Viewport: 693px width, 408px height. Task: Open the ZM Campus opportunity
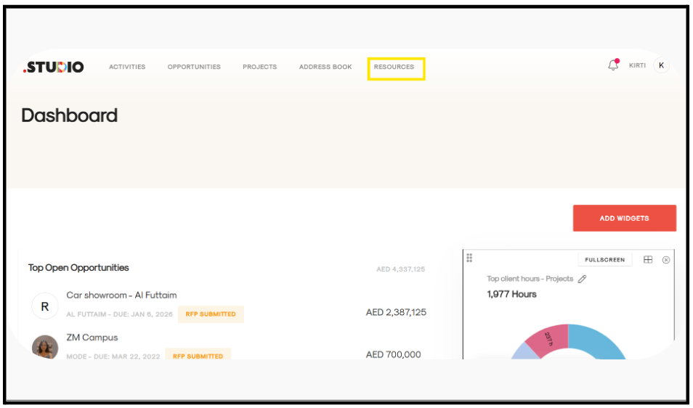click(x=92, y=338)
